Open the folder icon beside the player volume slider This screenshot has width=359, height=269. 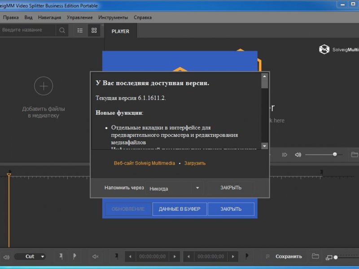355,155
